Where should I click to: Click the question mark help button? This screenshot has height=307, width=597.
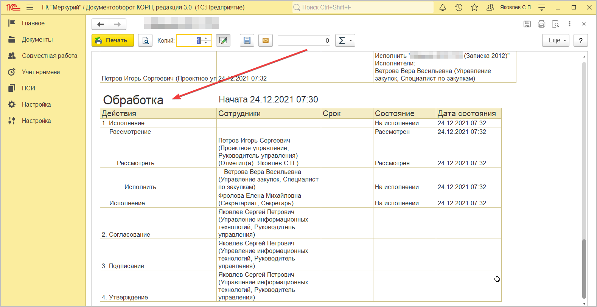580,40
